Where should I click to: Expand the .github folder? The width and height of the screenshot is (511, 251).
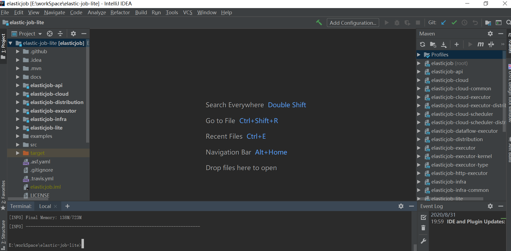click(18, 52)
